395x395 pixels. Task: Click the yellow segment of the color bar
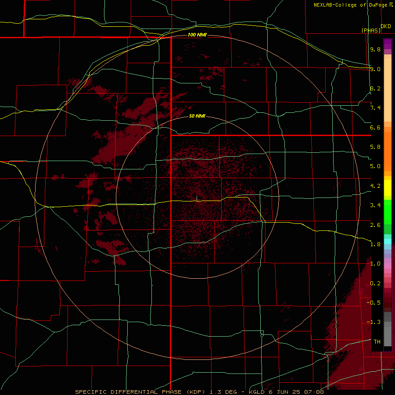[x=388, y=188]
